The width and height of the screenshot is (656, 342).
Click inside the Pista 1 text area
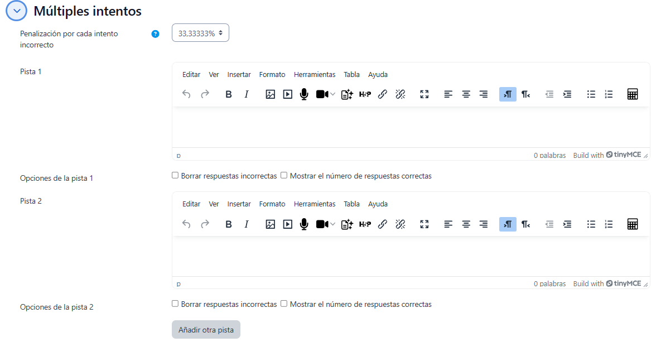pyautogui.click(x=411, y=127)
